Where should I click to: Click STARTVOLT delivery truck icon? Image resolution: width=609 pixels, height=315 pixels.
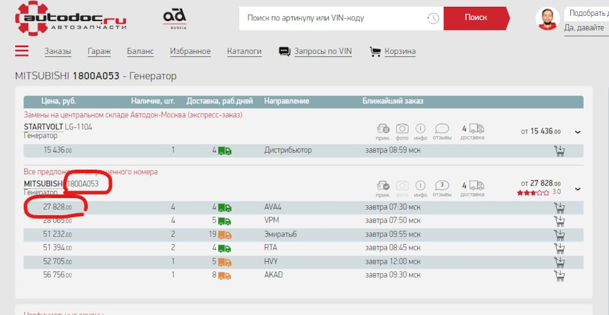coord(476,129)
